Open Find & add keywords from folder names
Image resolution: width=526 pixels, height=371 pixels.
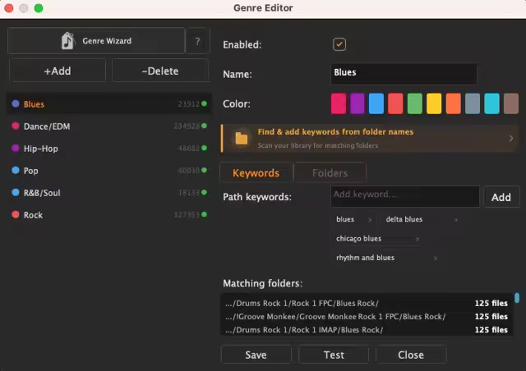click(370, 138)
